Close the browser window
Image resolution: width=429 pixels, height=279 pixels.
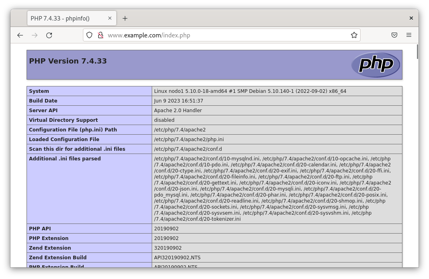point(411,18)
